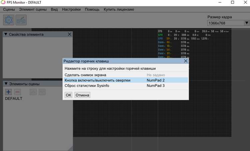Open the Размер кадра dropdown arrow
The width and height of the screenshot is (250, 151).
pos(247,23)
